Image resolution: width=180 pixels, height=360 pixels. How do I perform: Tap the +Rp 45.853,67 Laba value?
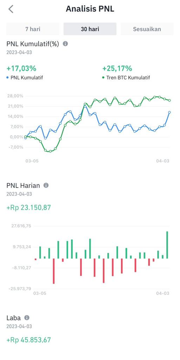[x=29, y=340]
